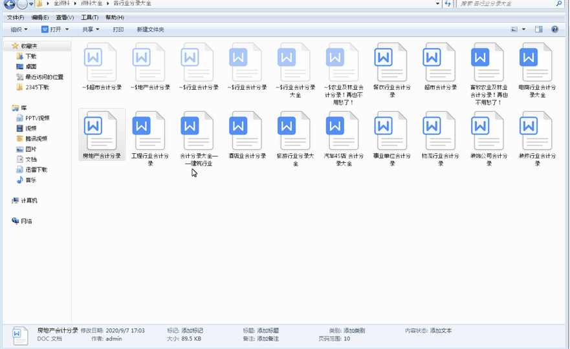The width and height of the screenshot is (570, 349).
Task: Expand the 打开 dropdown arrow
Action: [x=67, y=30]
